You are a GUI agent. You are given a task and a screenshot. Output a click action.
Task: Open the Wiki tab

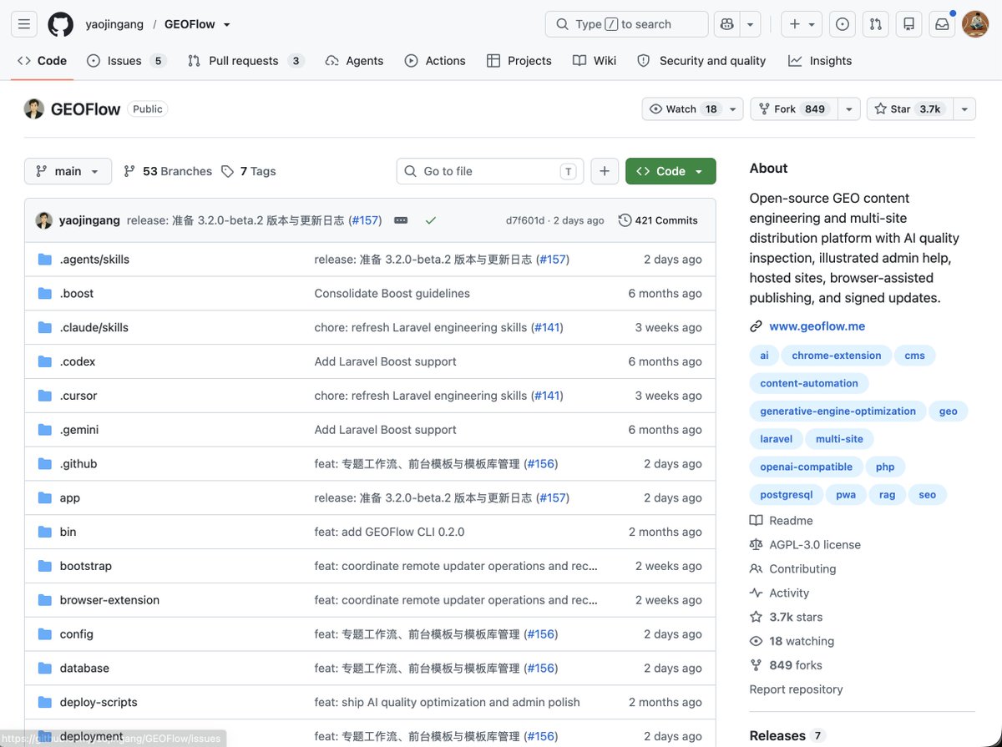595,61
